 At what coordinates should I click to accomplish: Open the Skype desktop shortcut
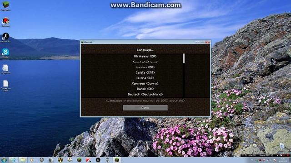5,53
